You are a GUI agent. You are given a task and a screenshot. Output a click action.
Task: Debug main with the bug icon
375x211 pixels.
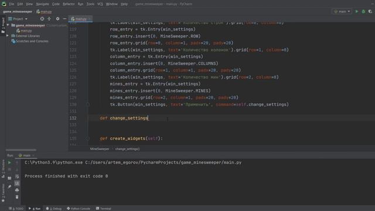pos(363,12)
